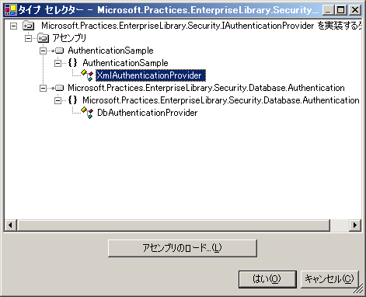This screenshot has height=297, width=366.
Task: Click the タイプ セレクター title bar application icon
Action: [11, 10]
